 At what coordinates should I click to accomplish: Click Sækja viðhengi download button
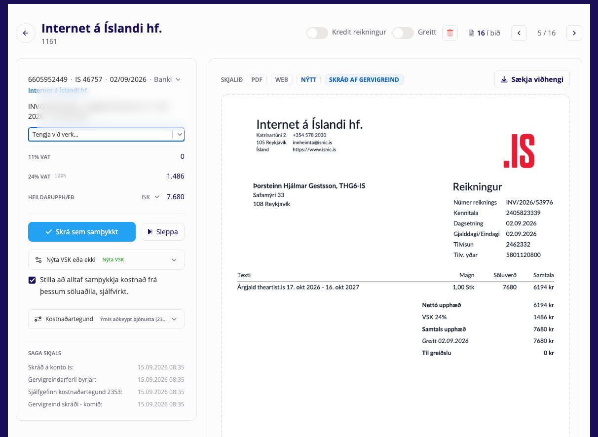pyautogui.click(x=532, y=79)
